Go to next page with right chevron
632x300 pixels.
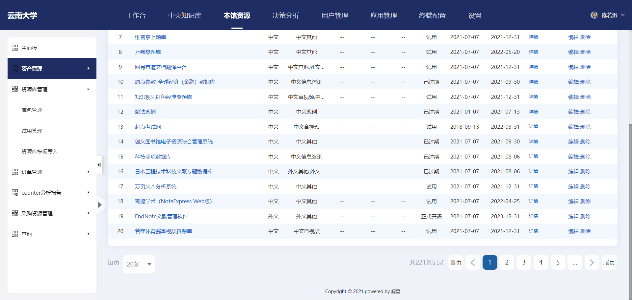[592, 263]
